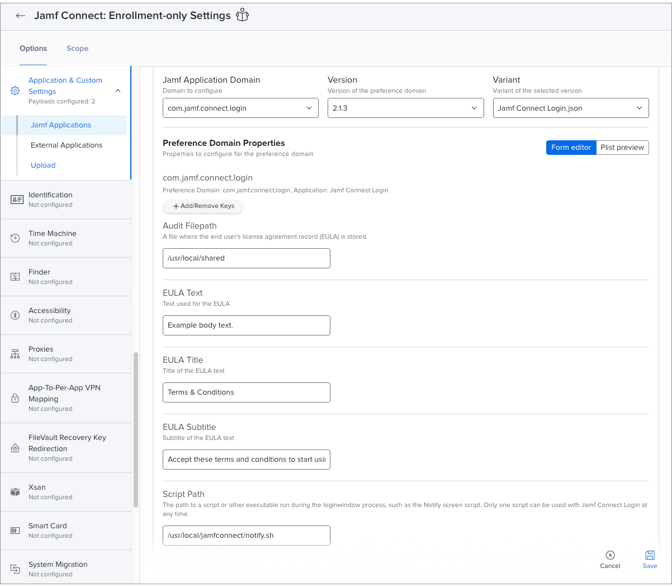Switch to Form editor view

[571, 148]
